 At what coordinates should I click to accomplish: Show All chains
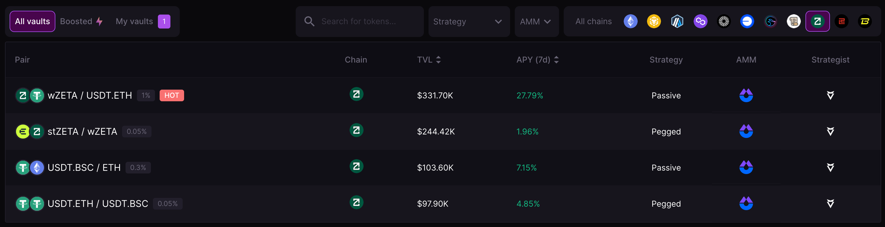[x=593, y=21]
